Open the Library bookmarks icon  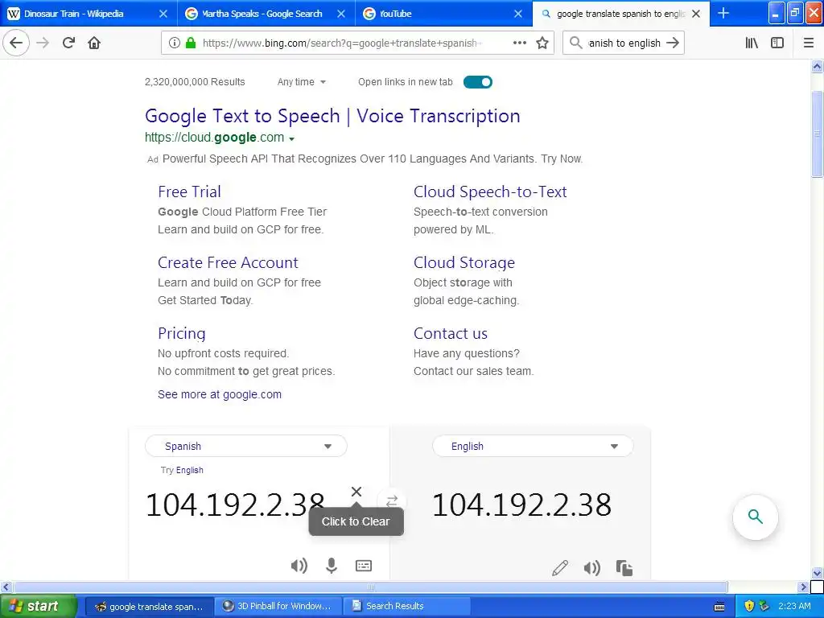click(x=752, y=43)
